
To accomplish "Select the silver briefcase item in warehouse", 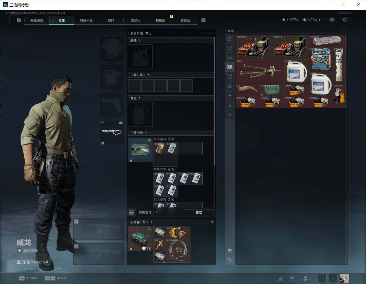I will (x=327, y=41).
